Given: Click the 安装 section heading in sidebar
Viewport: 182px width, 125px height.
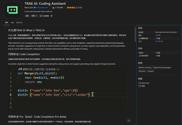Looking at the screenshot, I should [140, 28].
